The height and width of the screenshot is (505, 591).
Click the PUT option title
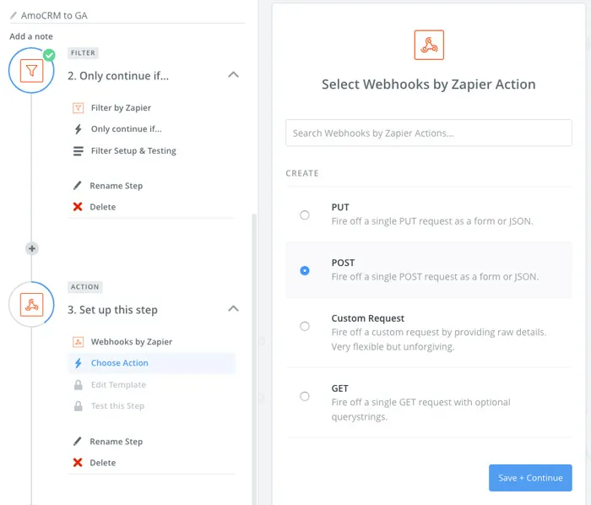pyautogui.click(x=340, y=207)
